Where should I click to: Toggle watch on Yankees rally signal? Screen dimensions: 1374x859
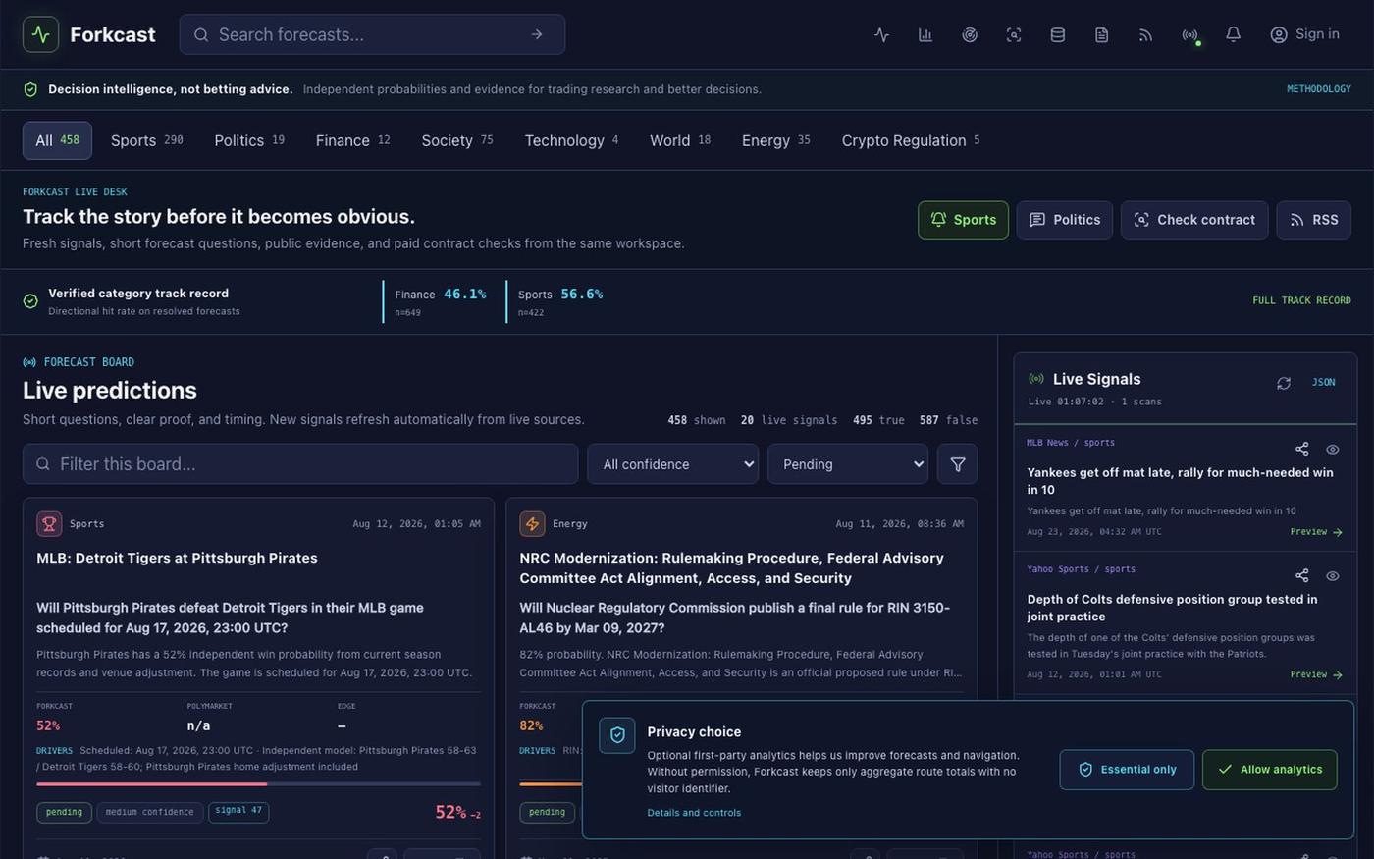pos(1333,449)
